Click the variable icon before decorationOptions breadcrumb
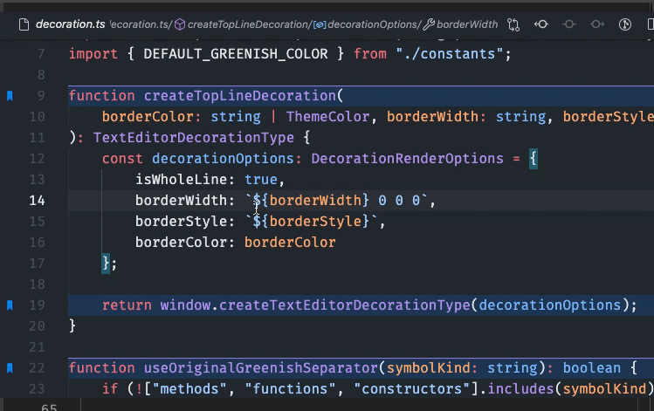 (320, 25)
